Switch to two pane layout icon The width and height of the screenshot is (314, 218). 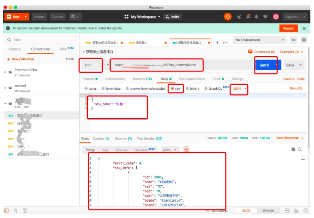pyautogui.click(x=287, y=210)
